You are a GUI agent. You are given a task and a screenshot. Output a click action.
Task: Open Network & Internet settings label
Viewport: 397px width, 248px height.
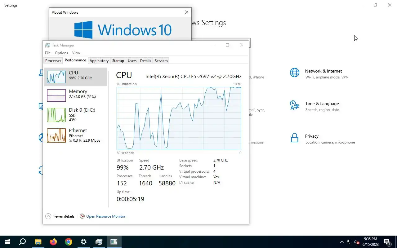click(x=323, y=71)
